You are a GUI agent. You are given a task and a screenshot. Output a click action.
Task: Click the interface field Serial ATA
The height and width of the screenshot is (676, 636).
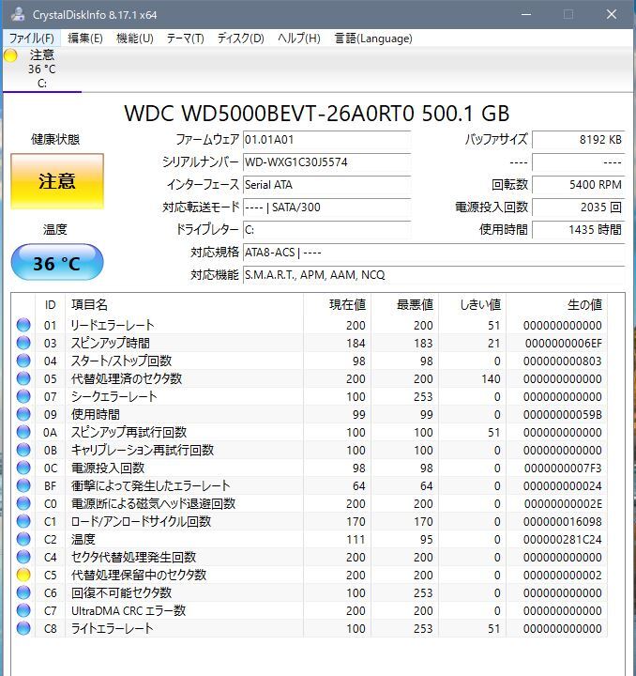coord(326,185)
